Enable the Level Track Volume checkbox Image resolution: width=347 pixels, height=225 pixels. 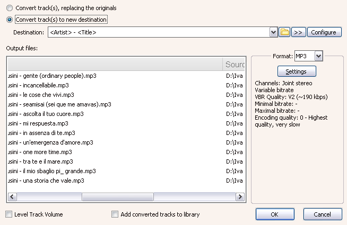click(x=9, y=214)
